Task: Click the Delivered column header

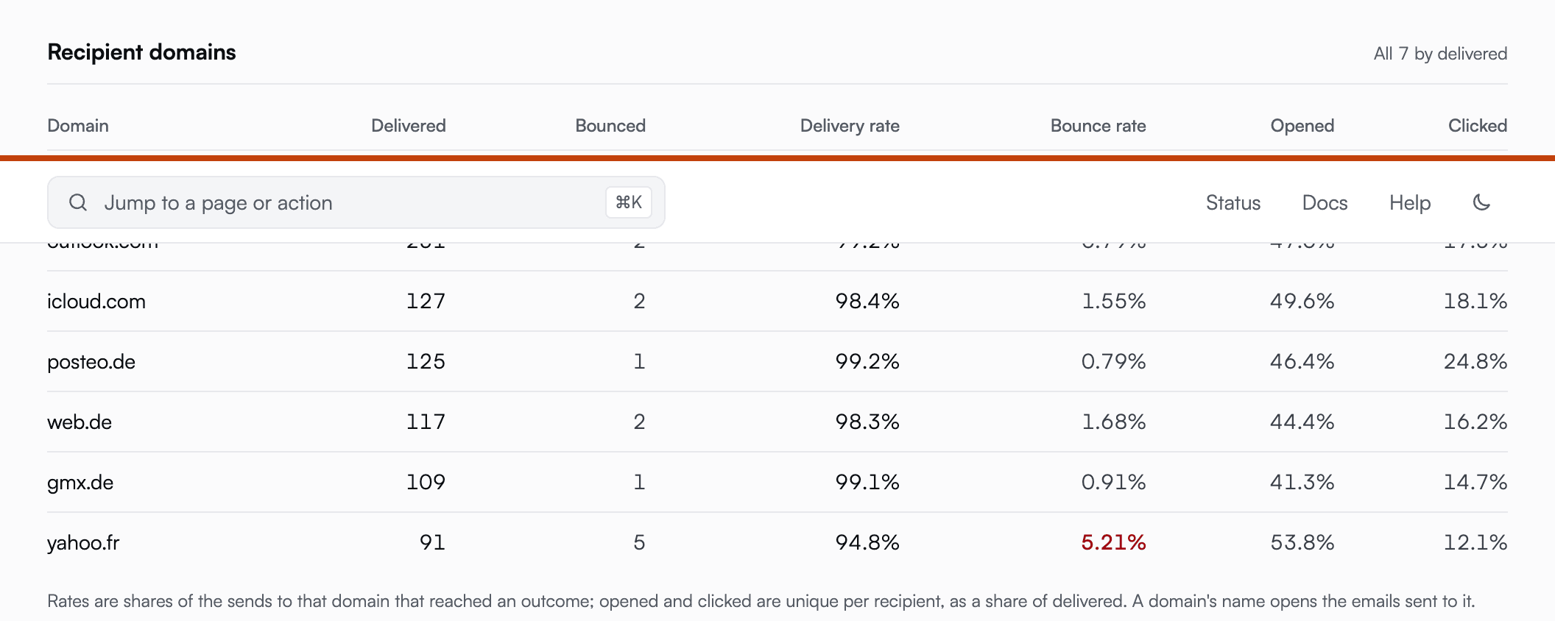Action: (x=409, y=126)
